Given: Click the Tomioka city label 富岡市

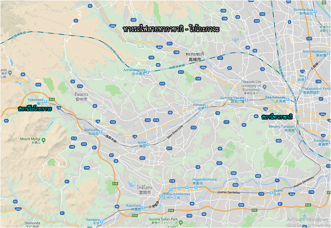Looking at the screenshot, I should [x=145, y=193].
